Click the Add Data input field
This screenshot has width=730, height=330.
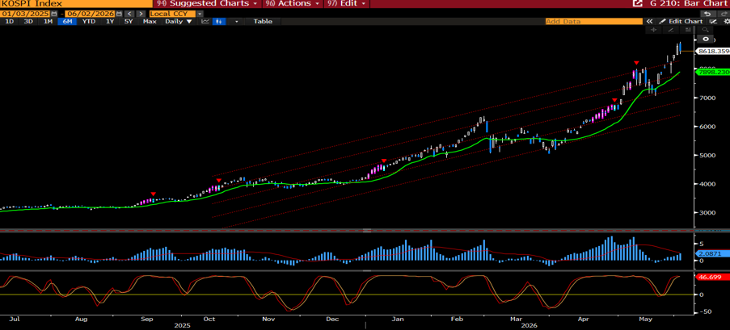coord(593,21)
